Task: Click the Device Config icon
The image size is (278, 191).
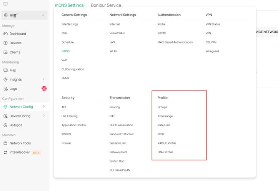Action: (5, 116)
